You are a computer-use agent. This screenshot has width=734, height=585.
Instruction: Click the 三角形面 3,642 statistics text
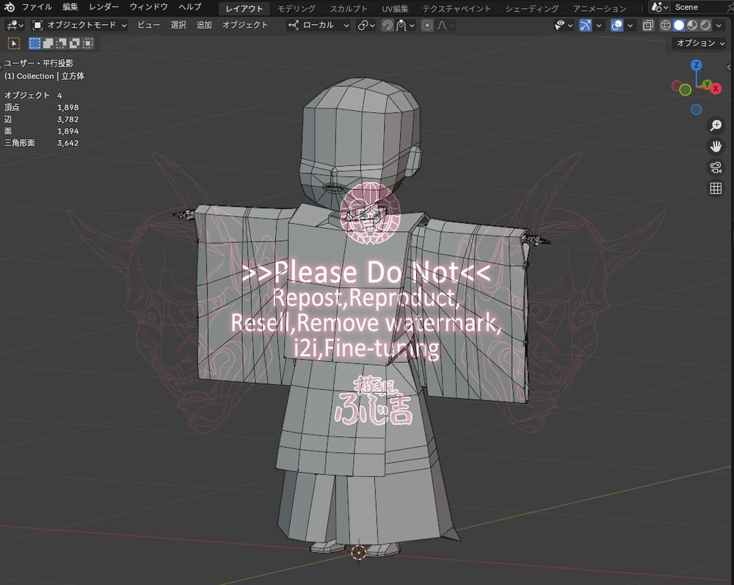[x=41, y=142]
